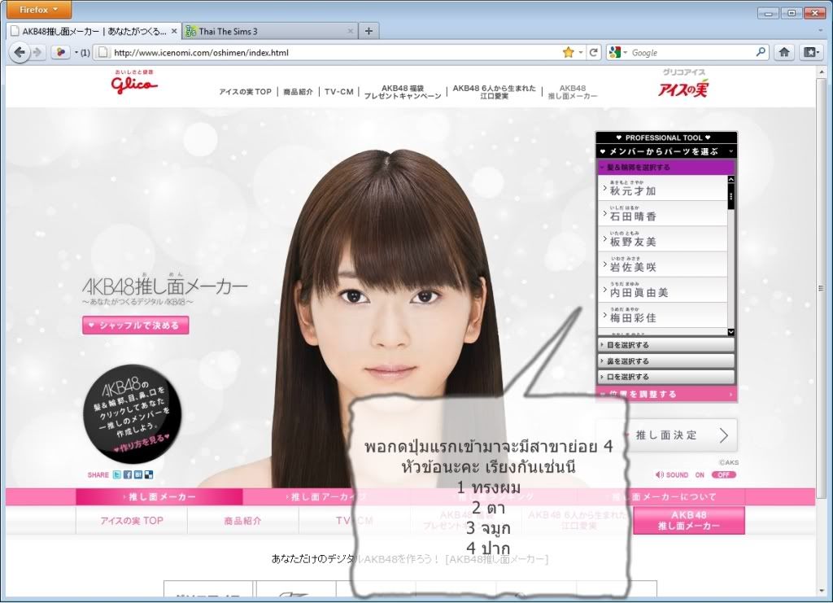Open a new tab with the plus button
This screenshot has height=603, width=833.
pyautogui.click(x=369, y=31)
